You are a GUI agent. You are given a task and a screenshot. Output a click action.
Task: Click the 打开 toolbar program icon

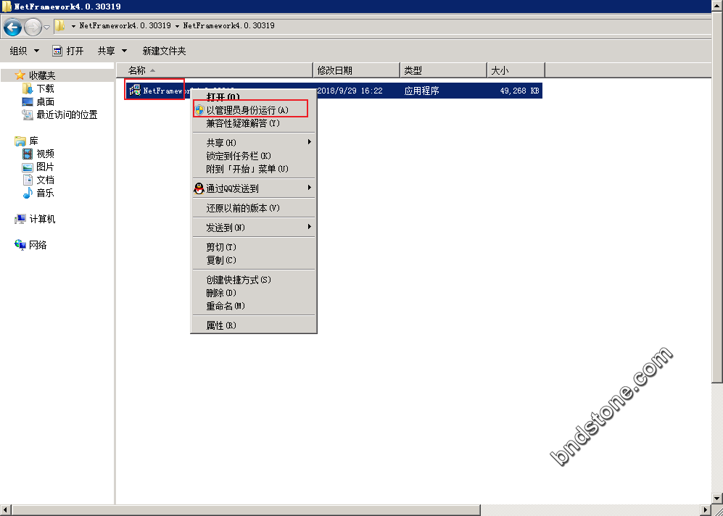tap(57, 51)
